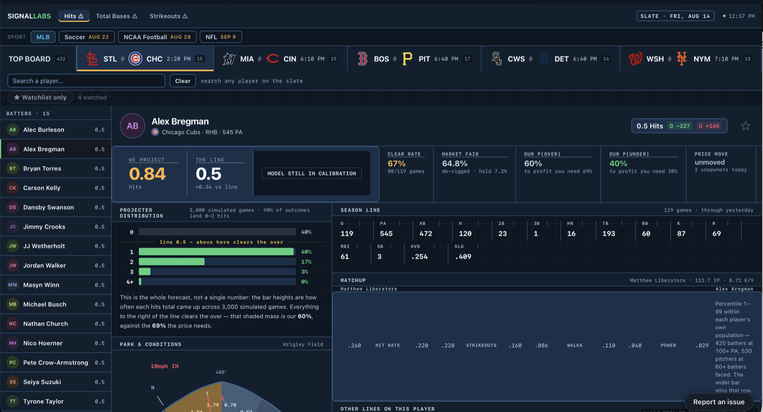Select the WSH @ NYM game

(690, 59)
